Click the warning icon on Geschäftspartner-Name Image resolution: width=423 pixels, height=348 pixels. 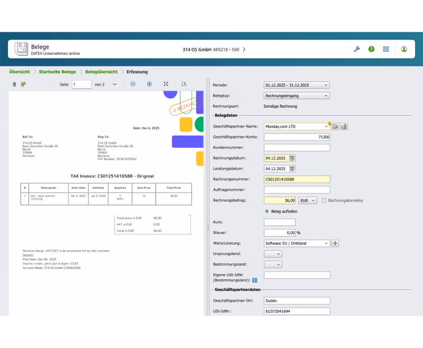(x=329, y=124)
